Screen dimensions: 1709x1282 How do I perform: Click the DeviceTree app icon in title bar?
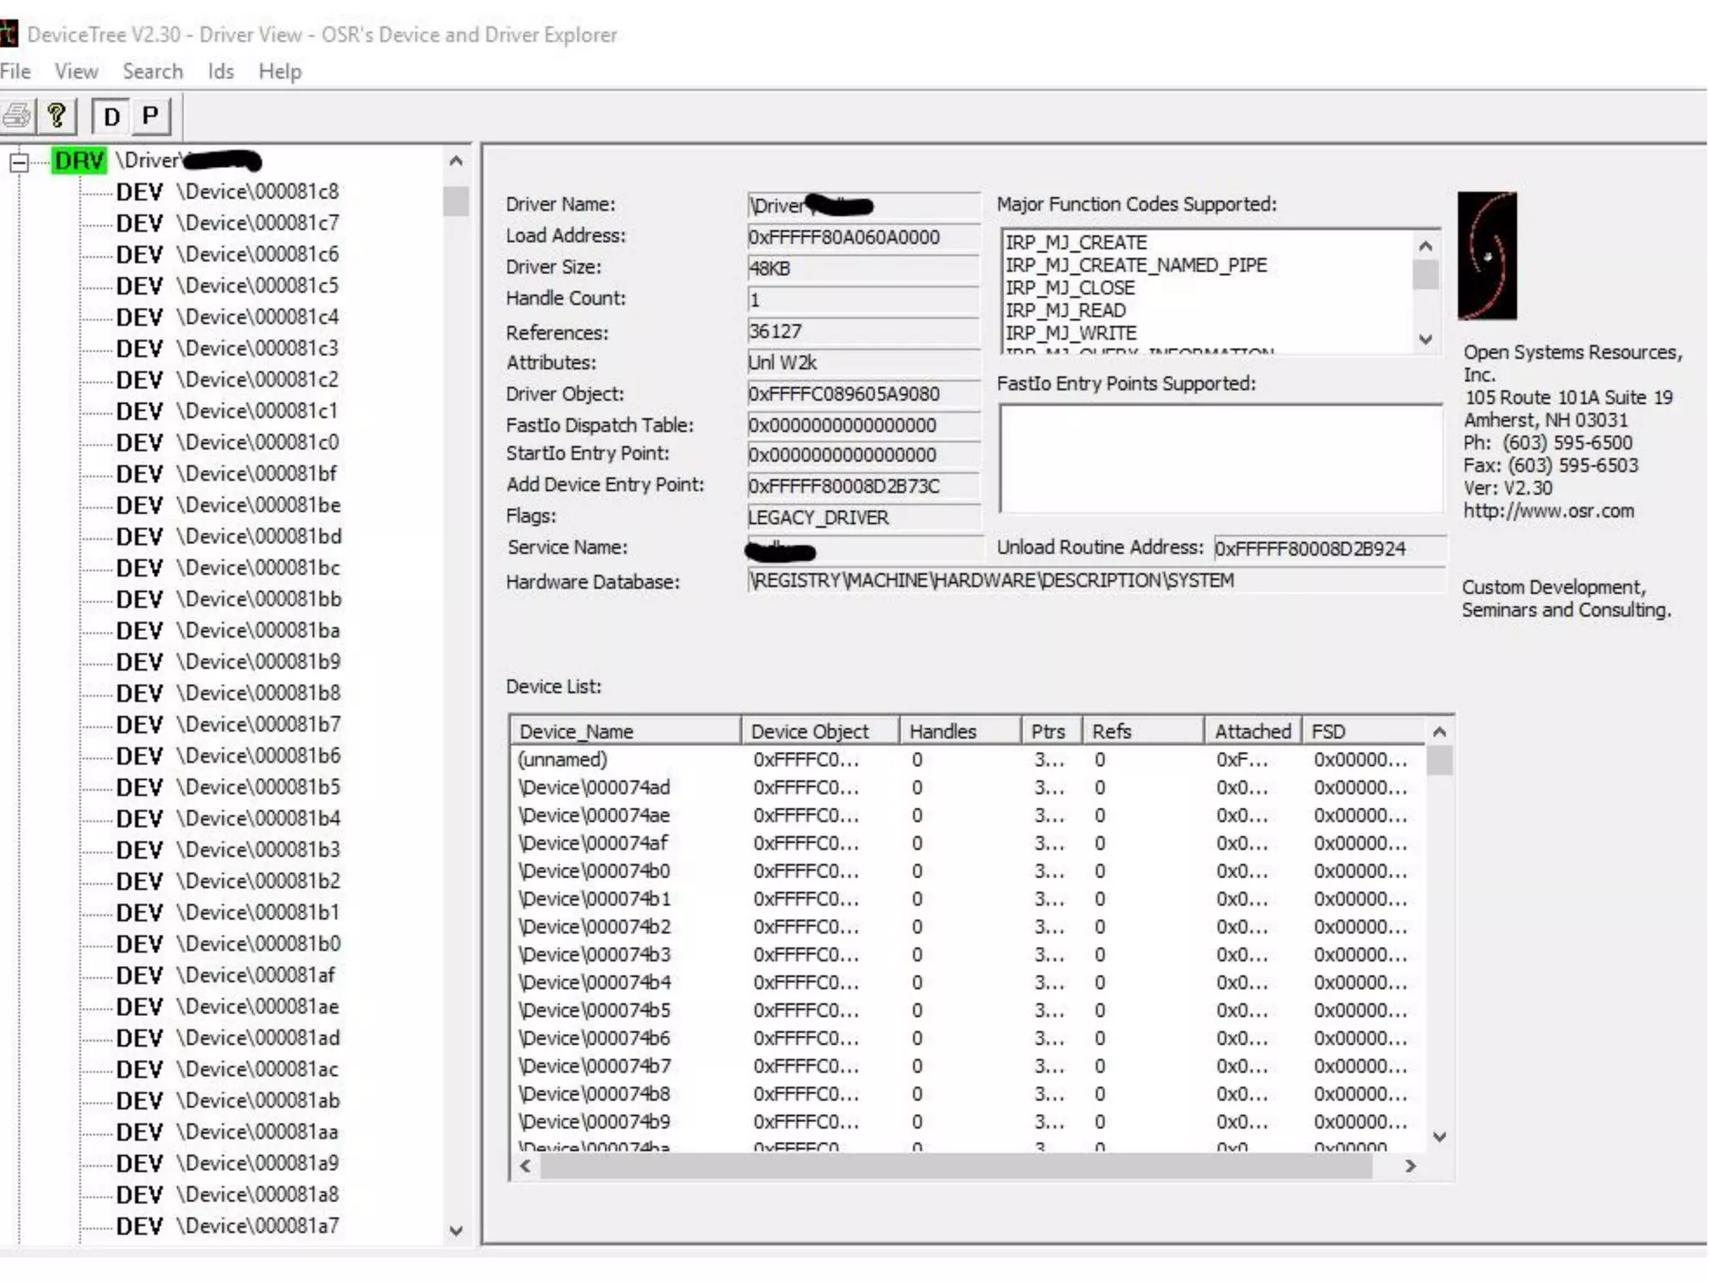click(8, 34)
